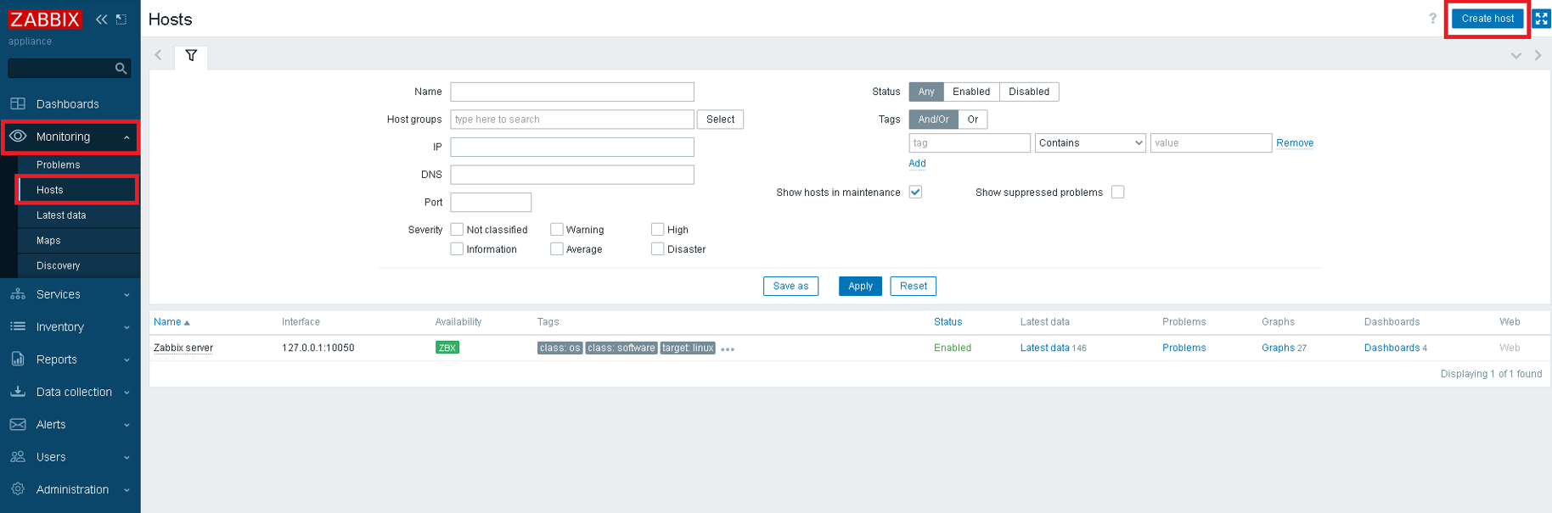Click the Services hierarchy icon
Viewport: 1552px width, 513px height.
[x=18, y=294]
